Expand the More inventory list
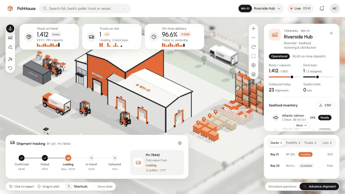 coord(301,125)
